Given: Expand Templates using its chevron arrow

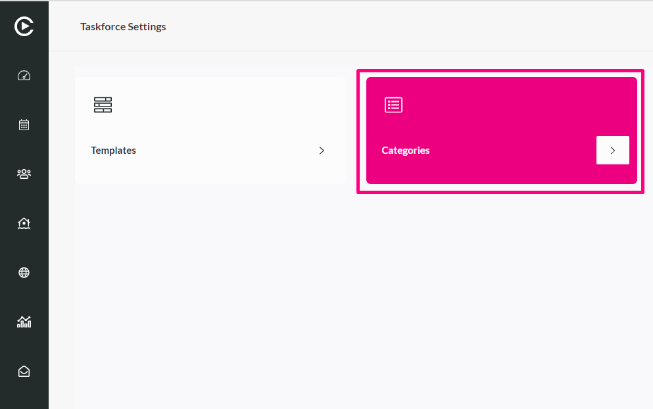Looking at the screenshot, I should click(x=322, y=151).
